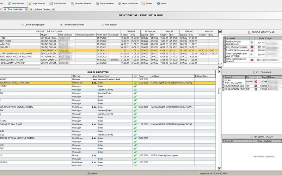The width and height of the screenshot is (282, 176).
Task: Click the PDF icon for Ford EOL 60 Şartnamesi.pdf
Action: [252, 50]
